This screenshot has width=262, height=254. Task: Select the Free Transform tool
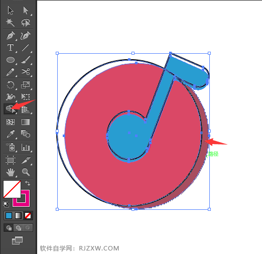coord(26,96)
